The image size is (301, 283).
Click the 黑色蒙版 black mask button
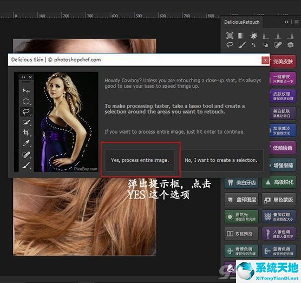click(x=279, y=200)
